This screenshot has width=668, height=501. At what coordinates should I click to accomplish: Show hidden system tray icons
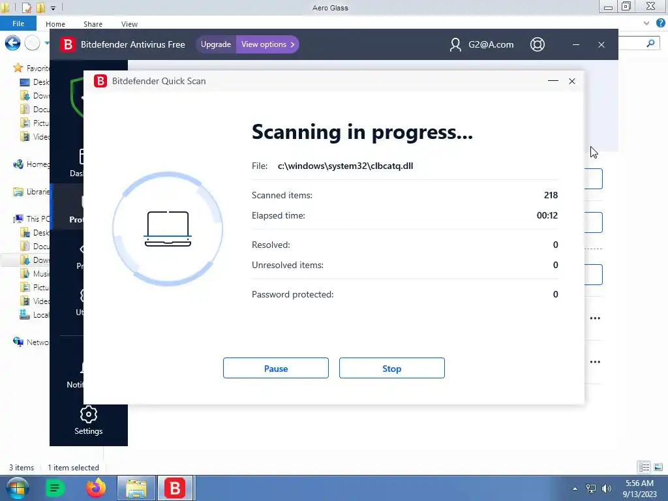tap(575, 489)
